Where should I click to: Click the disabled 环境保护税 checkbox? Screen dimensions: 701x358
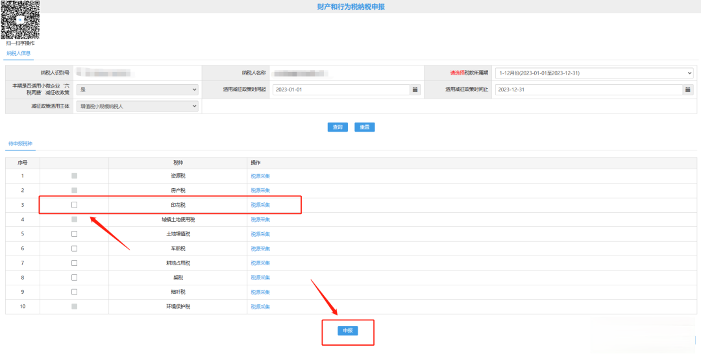click(x=74, y=307)
